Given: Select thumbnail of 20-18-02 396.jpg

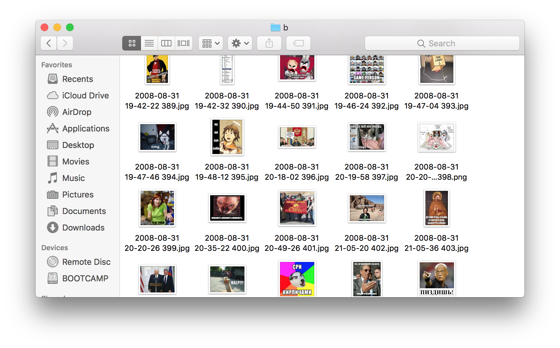Looking at the screenshot, I should point(297,137).
